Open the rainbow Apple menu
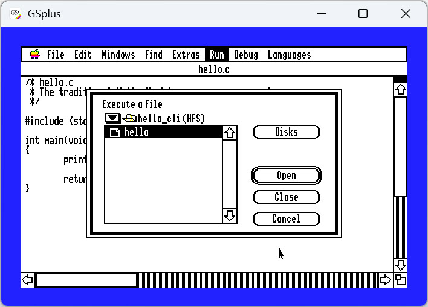428x307 pixels. 35,54
